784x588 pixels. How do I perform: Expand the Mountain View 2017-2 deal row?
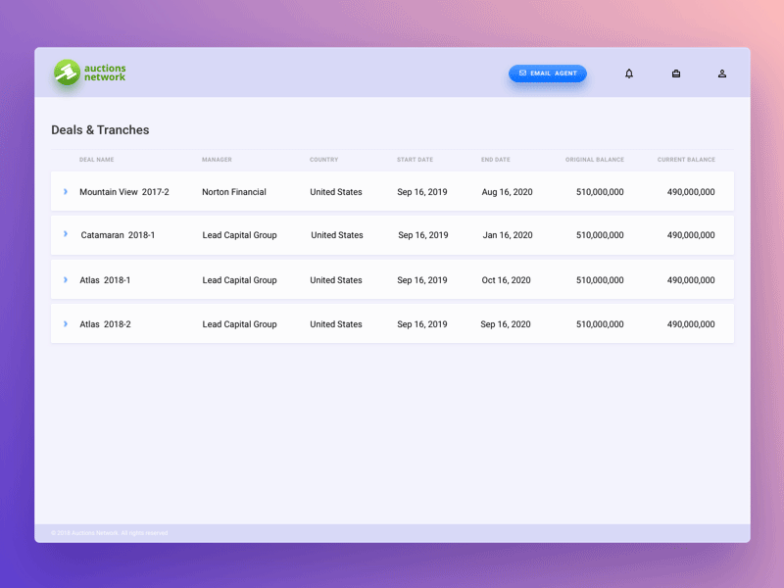tap(66, 191)
